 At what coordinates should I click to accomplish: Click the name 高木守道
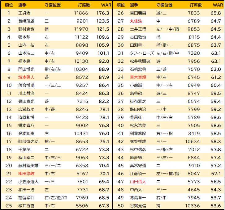138,165
